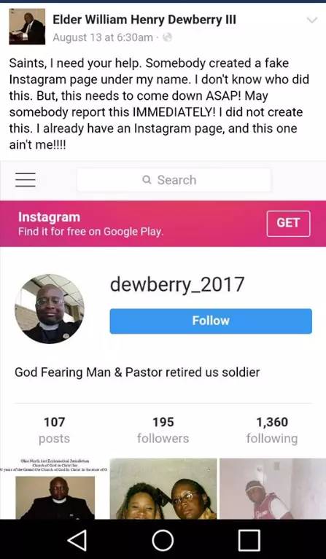This screenshot has width=326, height=559.
Task: Open the 1,360 following list
Action: [x=272, y=430]
